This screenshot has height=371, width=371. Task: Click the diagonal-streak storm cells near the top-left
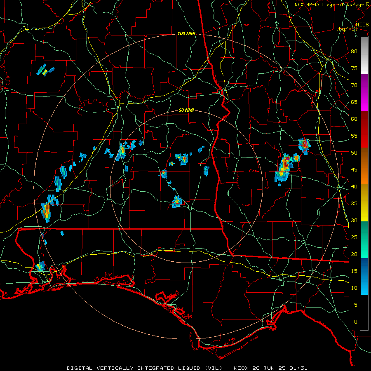(45, 70)
